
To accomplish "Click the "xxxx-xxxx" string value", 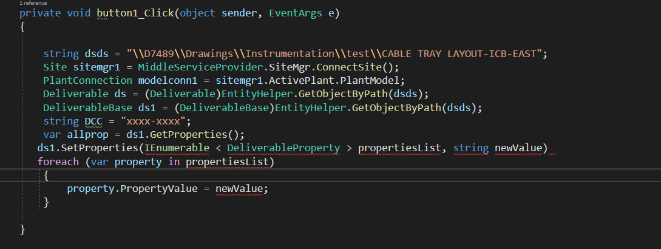I will 153,121.
